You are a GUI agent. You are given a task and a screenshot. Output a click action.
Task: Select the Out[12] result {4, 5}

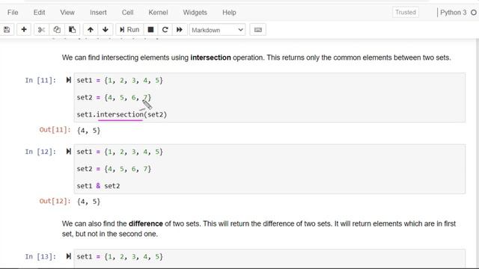pyautogui.click(x=88, y=201)
